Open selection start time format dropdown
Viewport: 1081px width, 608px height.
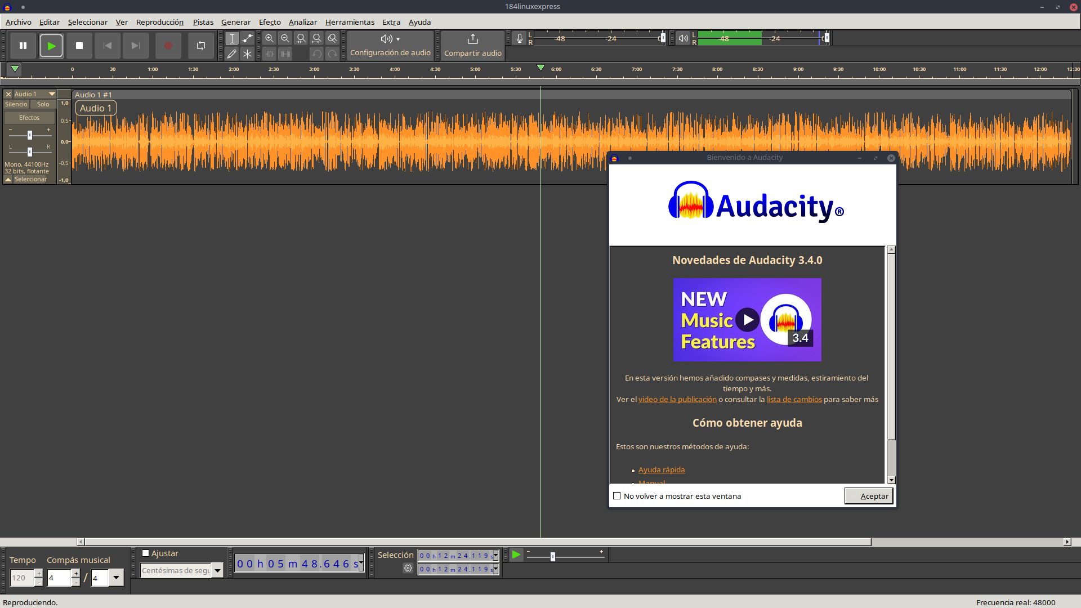click(495, 556)
